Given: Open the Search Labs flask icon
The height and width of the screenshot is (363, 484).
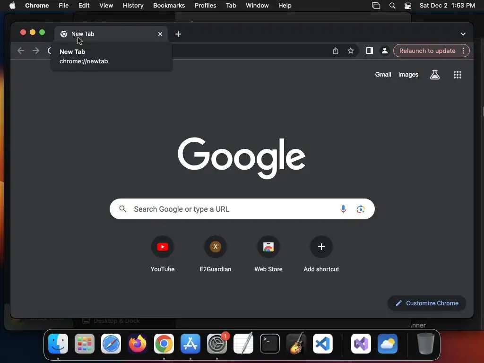Looking at the screenshot, I should coord(435,75).
